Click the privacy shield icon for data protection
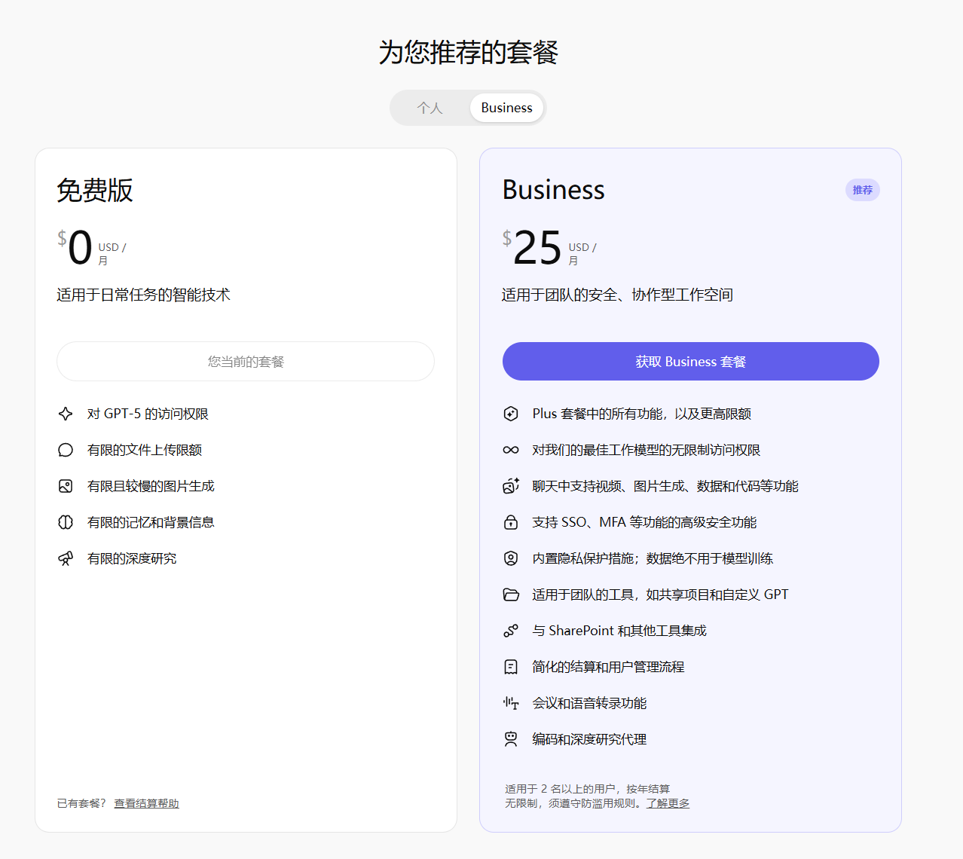 [x=511, y=558]
